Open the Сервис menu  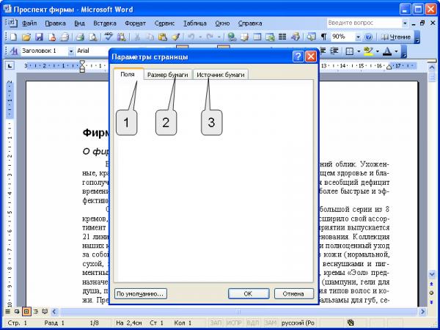164,23
